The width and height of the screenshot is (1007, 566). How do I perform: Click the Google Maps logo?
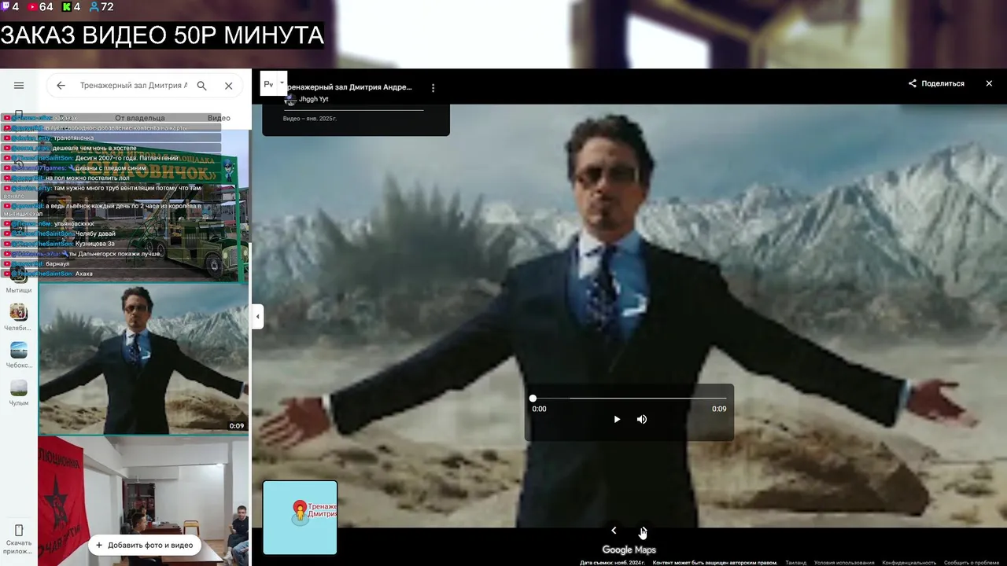[629, 549]
